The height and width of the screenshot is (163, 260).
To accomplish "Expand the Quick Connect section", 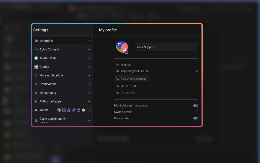I will (x=62, y=49).
